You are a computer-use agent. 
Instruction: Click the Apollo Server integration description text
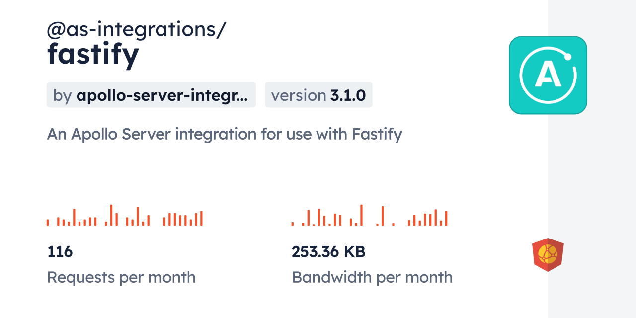pyautogui.click(x=224, y=134)
